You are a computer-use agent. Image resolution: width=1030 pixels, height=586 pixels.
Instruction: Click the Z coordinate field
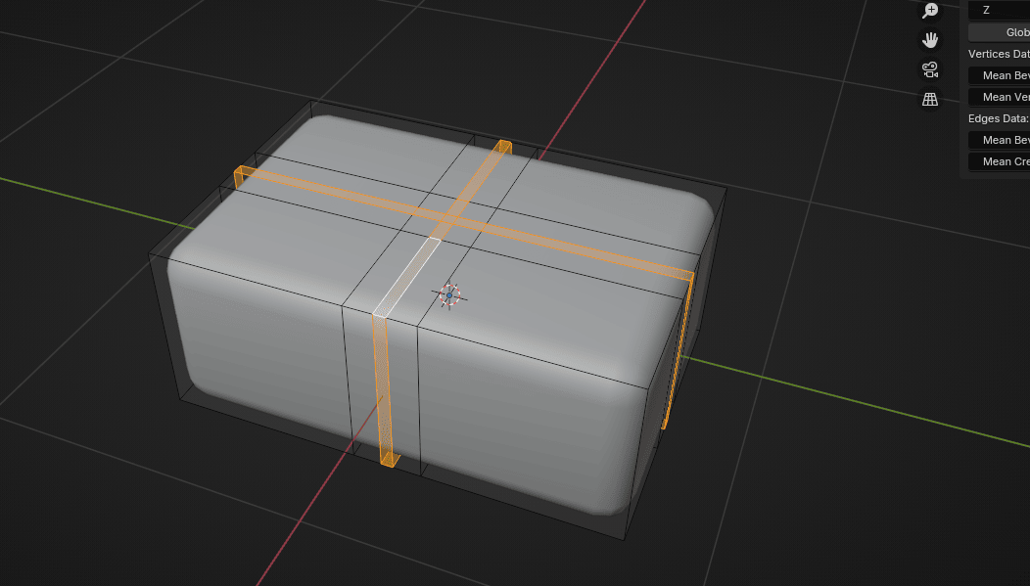[x=999, y=10]
